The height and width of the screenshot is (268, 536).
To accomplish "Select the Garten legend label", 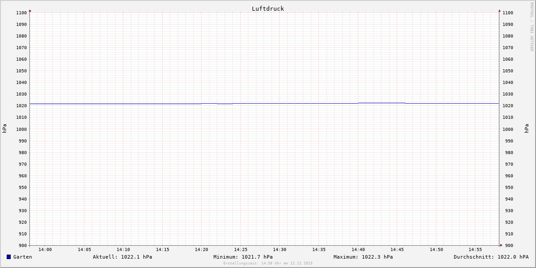I will point(23,257).
